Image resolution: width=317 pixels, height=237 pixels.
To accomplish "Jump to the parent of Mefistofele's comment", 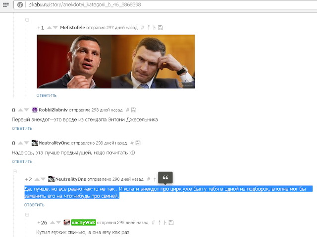I will 149,28.
